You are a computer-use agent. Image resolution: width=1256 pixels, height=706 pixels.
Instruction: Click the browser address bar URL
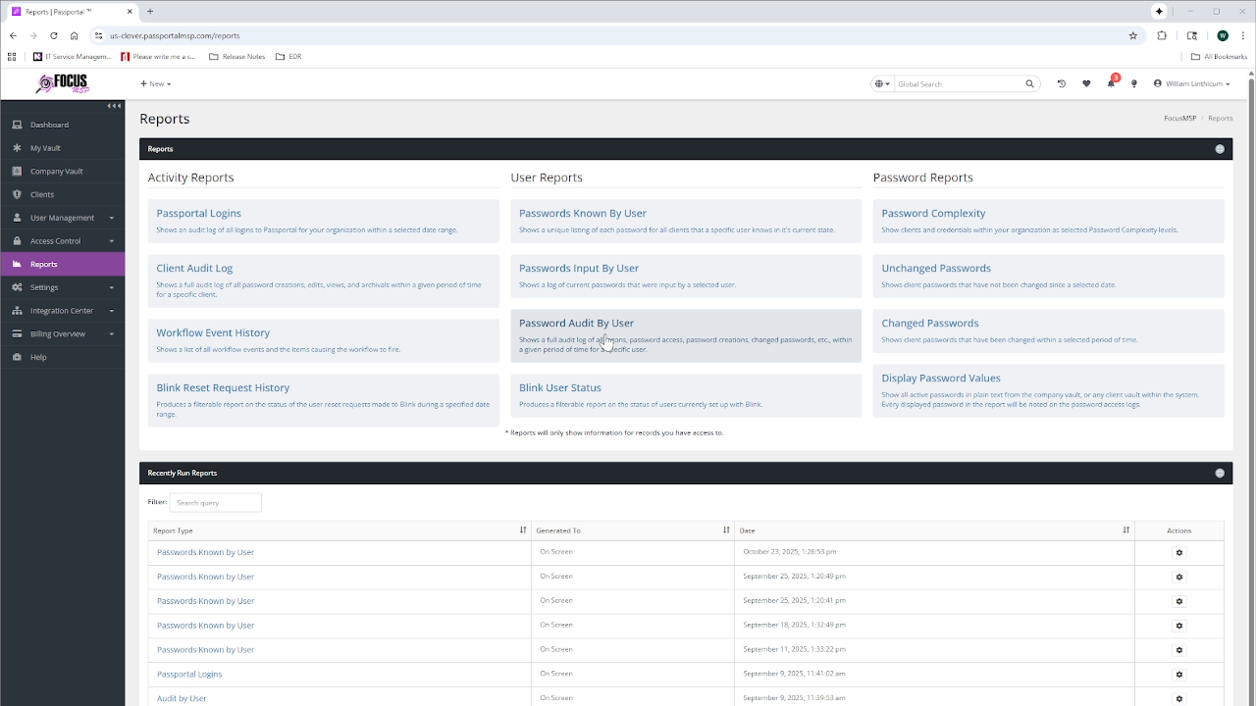[x=175, y=35]
